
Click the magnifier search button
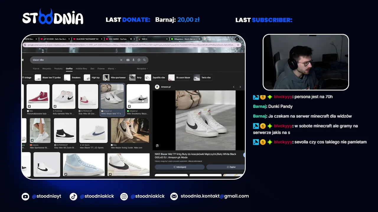tap(144, 60)
